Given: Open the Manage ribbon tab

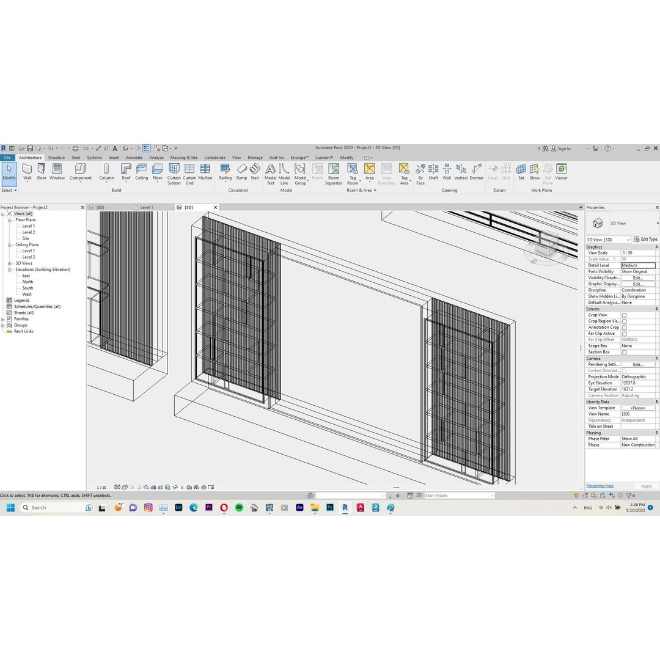Looking at the screenshot, I should click(255, 158).
